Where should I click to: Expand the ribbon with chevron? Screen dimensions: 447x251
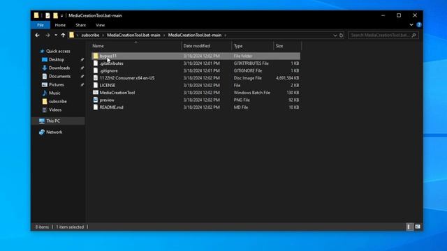tap(411, 25)
